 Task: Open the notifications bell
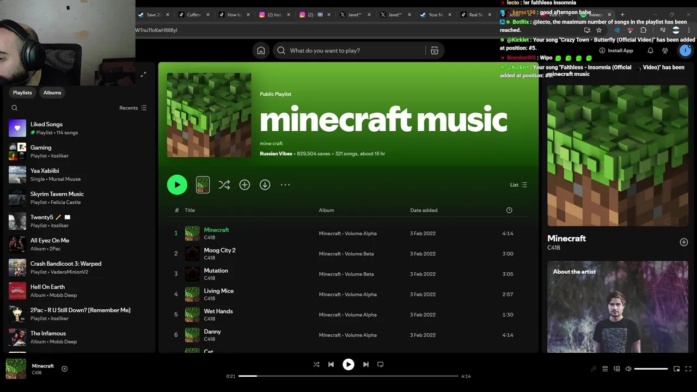650,51
